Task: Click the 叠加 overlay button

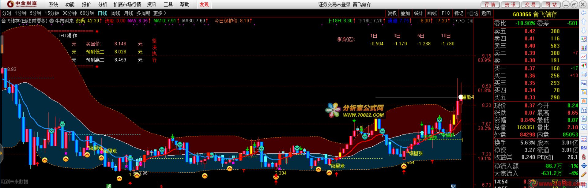Action: click(x=405, y=13)
